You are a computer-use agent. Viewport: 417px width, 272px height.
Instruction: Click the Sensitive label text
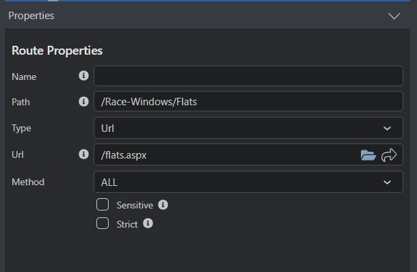coord(135,205)
